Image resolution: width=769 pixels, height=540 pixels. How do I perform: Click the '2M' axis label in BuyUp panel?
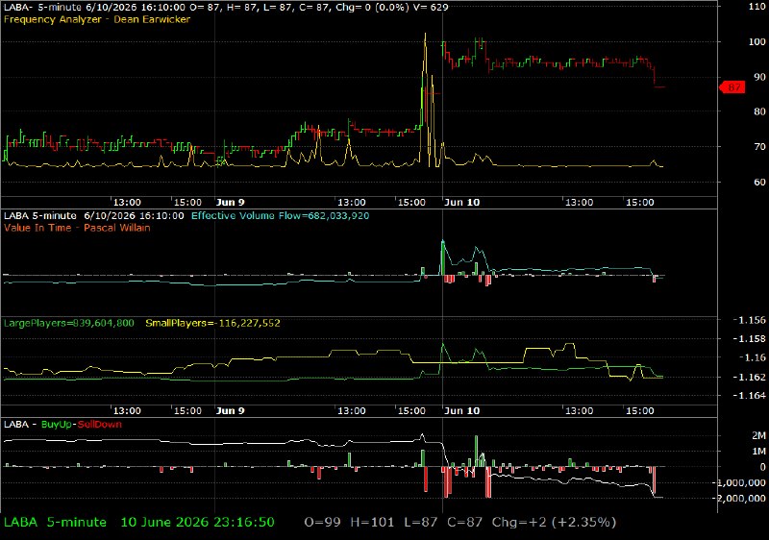click(x=758, y=435)
